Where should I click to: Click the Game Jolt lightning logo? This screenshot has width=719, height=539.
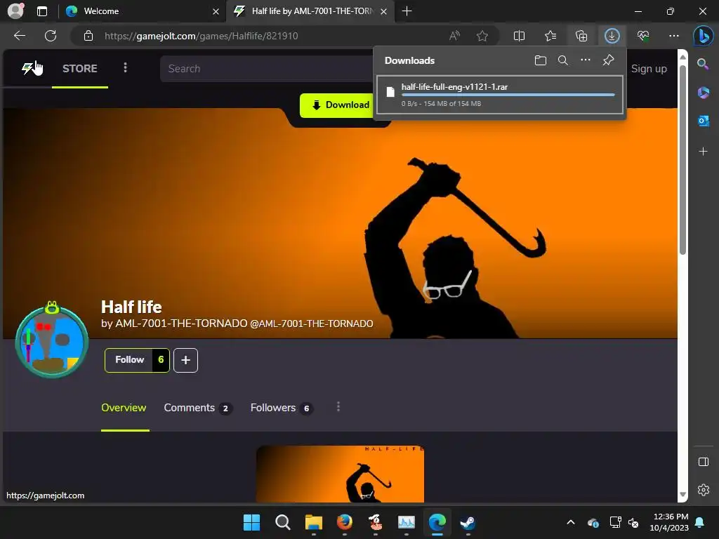pyautogui.click(x=28, y=68)
